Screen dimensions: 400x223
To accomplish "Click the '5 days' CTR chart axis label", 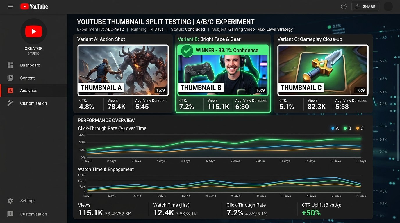I will tap(186, 161).
